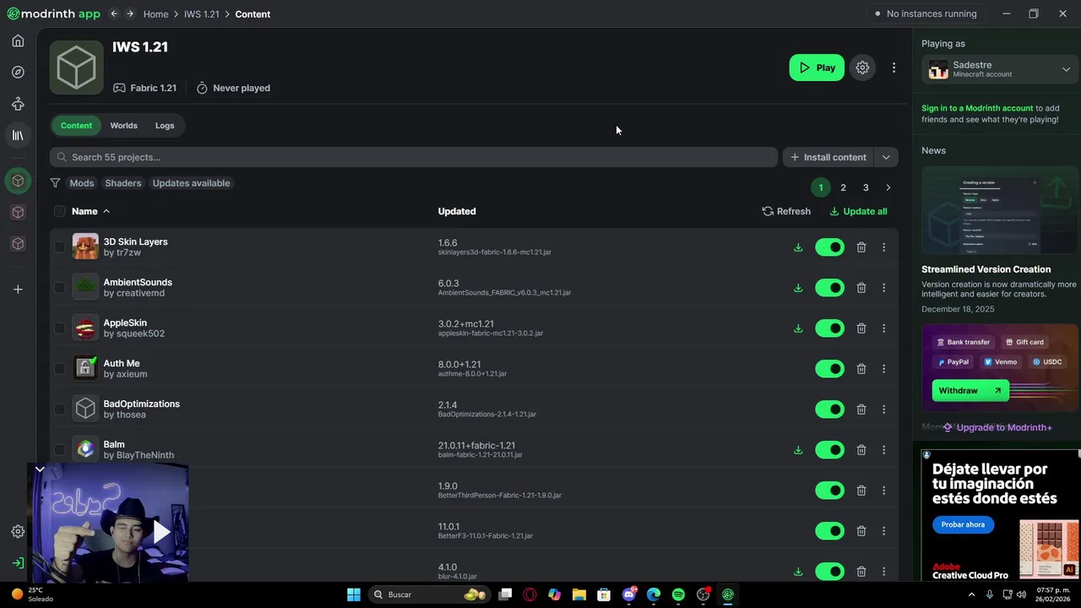The height and width of the screenshot is (608, 1081).
Task: Disable the Auth Me toggle
Action: 829,369
